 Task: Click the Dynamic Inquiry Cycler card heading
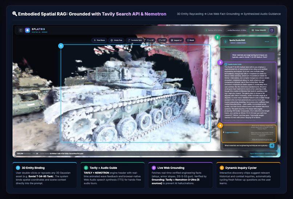tap(241, 168)
